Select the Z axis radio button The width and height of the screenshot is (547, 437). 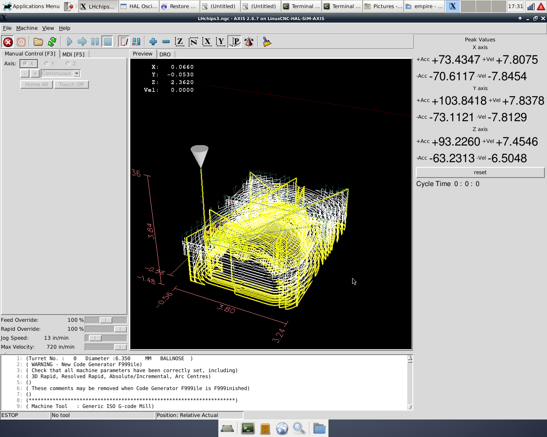68,64
